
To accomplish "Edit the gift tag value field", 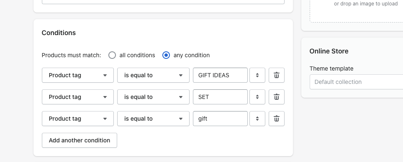I will coord(220,119).
